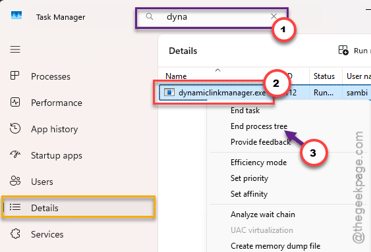Click the Users people icon
371x252 pixels.
(x=15, y=181)
